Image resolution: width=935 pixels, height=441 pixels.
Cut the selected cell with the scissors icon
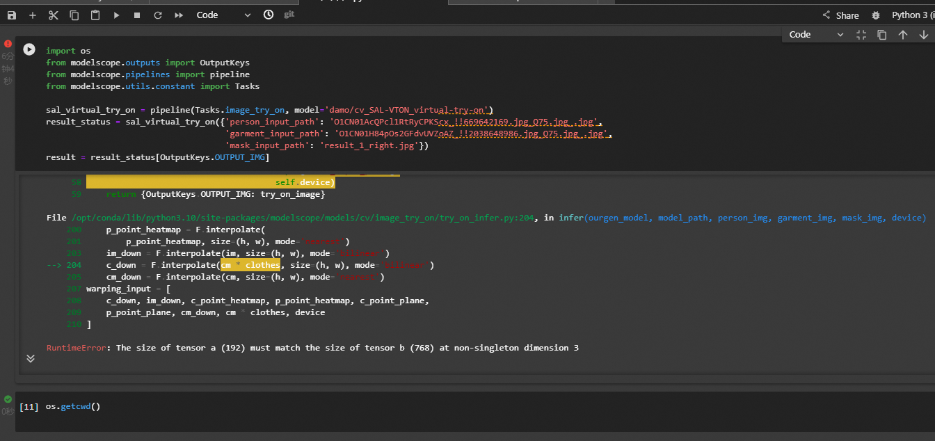click(x=54, y=15)
